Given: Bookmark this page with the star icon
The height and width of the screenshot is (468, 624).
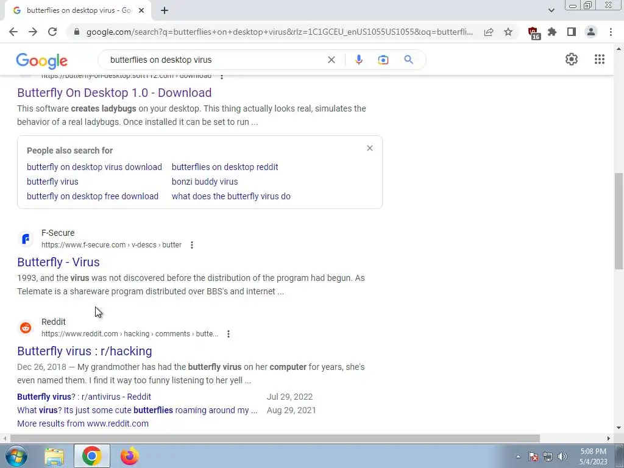Looking at the screenshot, I should pos(508,32).
